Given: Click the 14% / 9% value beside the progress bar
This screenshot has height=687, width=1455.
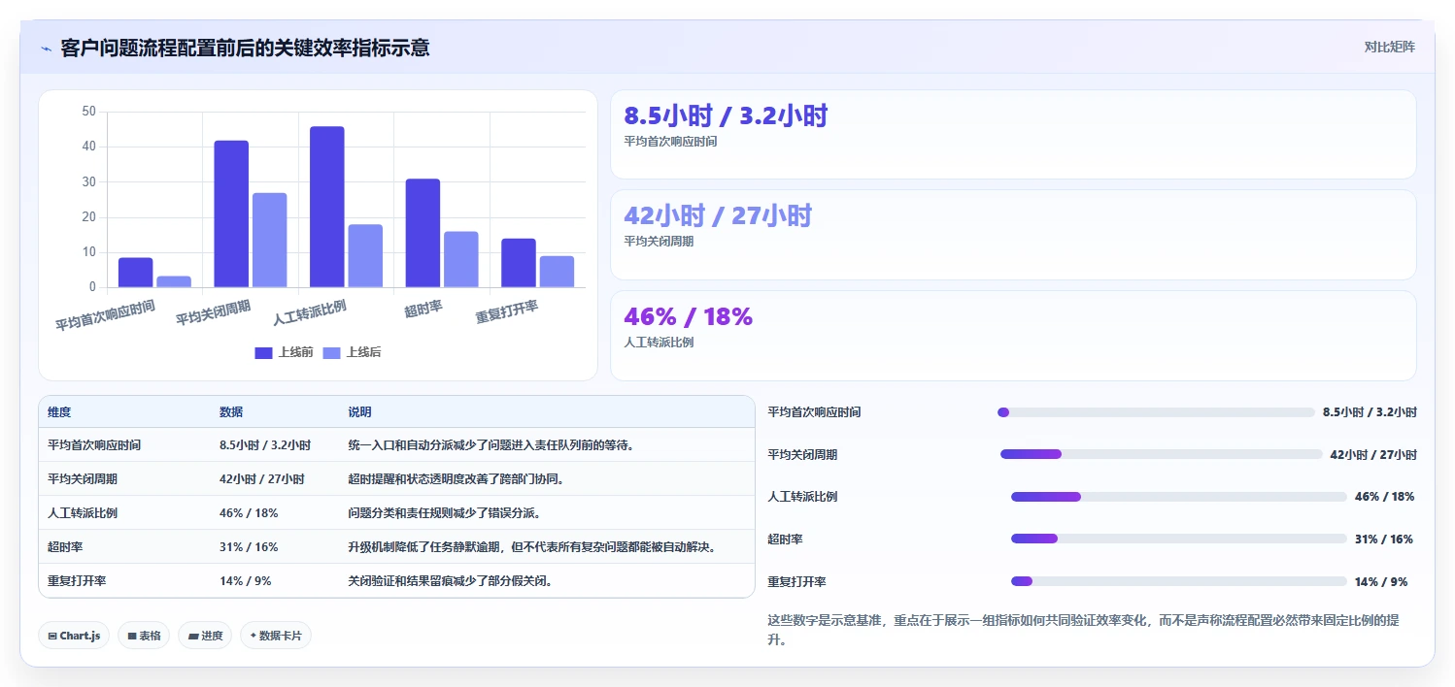Looking at the screenshot, I should pos(1381,582).
